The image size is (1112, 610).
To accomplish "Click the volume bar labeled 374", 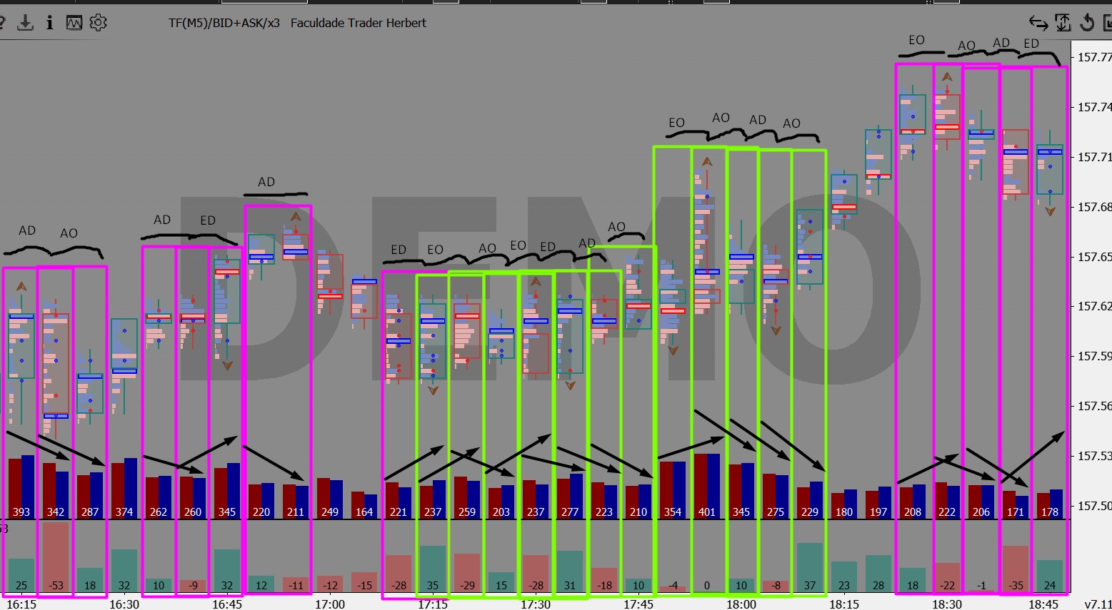I will coord(124,489).
